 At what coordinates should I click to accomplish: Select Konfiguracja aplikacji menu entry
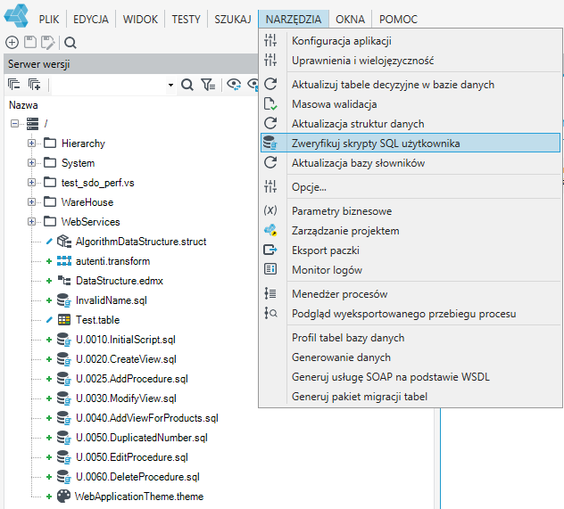point(411,41)
